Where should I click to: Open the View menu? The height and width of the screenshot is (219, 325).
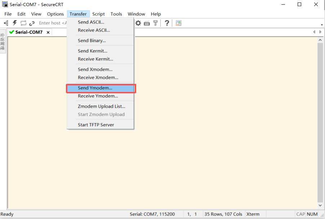click(x=36, y=14)
